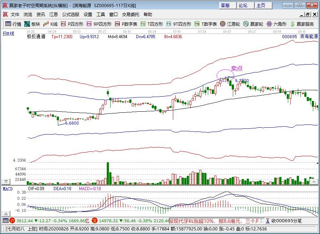Collapse the volume panel with down triangle
320x234 pixels.
(6, 182)
